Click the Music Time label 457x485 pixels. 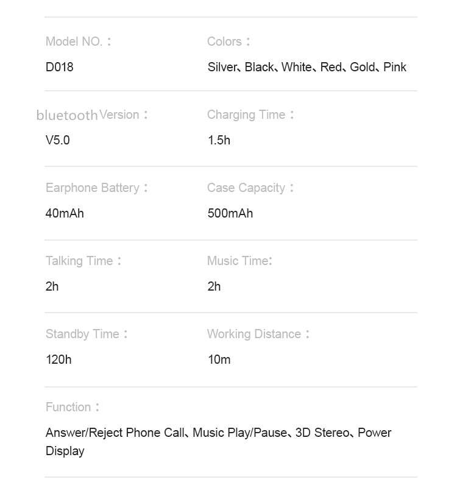click(x=240, y=261)
